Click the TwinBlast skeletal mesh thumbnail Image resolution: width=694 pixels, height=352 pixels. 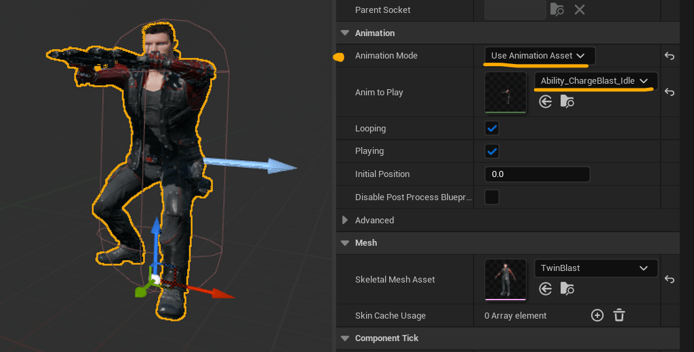coord(505,280)
